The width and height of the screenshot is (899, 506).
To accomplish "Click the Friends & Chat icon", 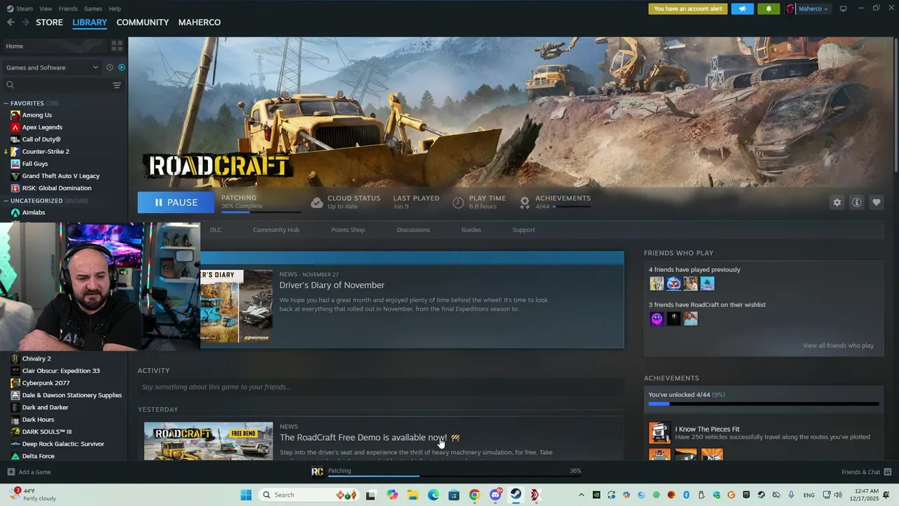I will [x=888, y=472].
